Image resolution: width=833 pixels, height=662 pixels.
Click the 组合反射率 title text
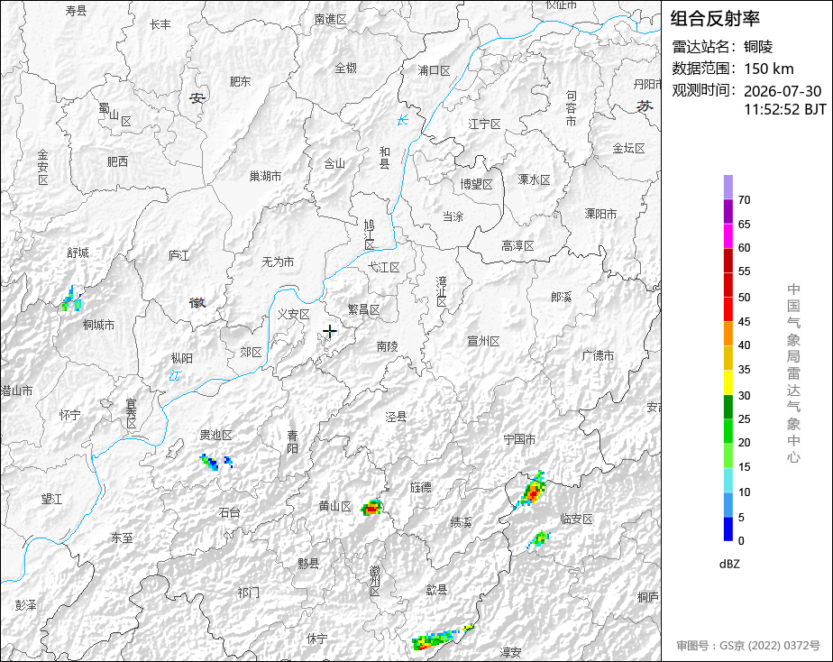click(x=715, y=19)
